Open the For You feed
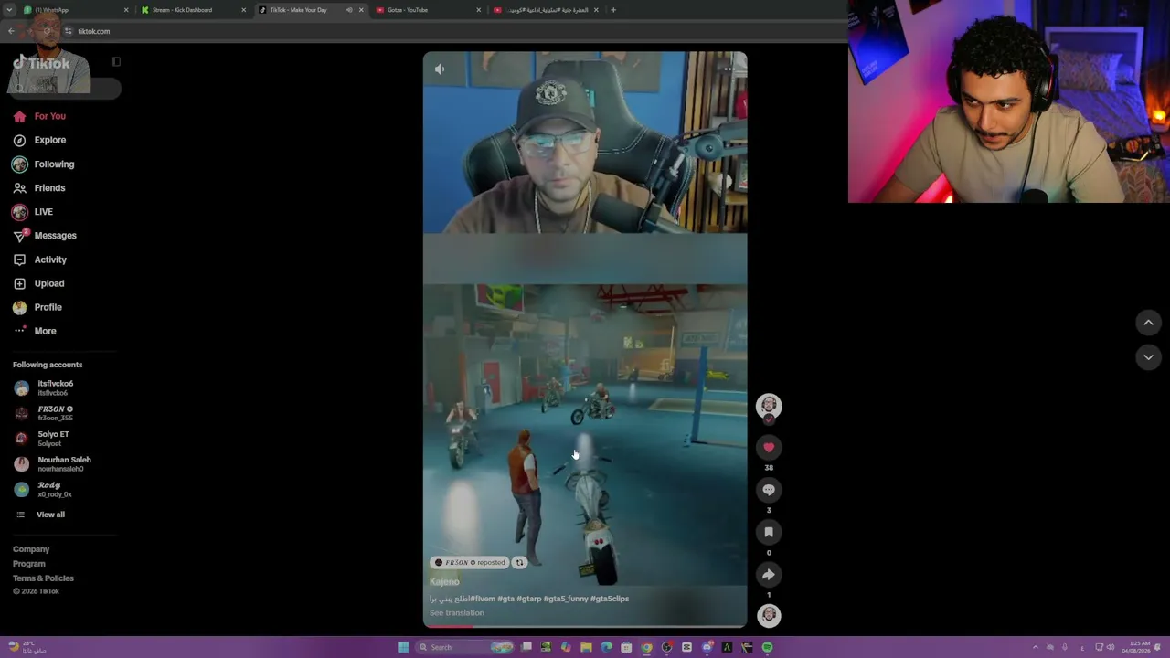 39,116
